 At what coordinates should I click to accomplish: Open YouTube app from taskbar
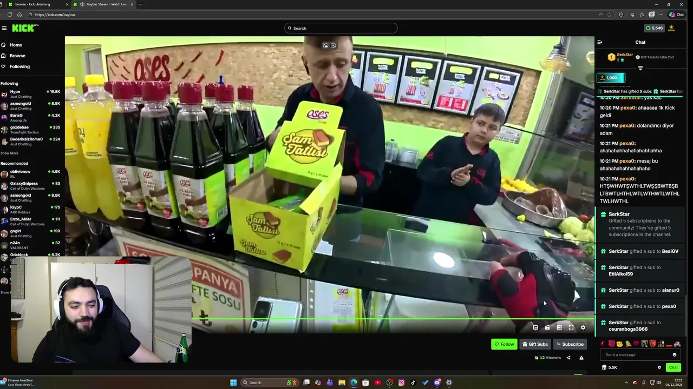click(377, 383)
